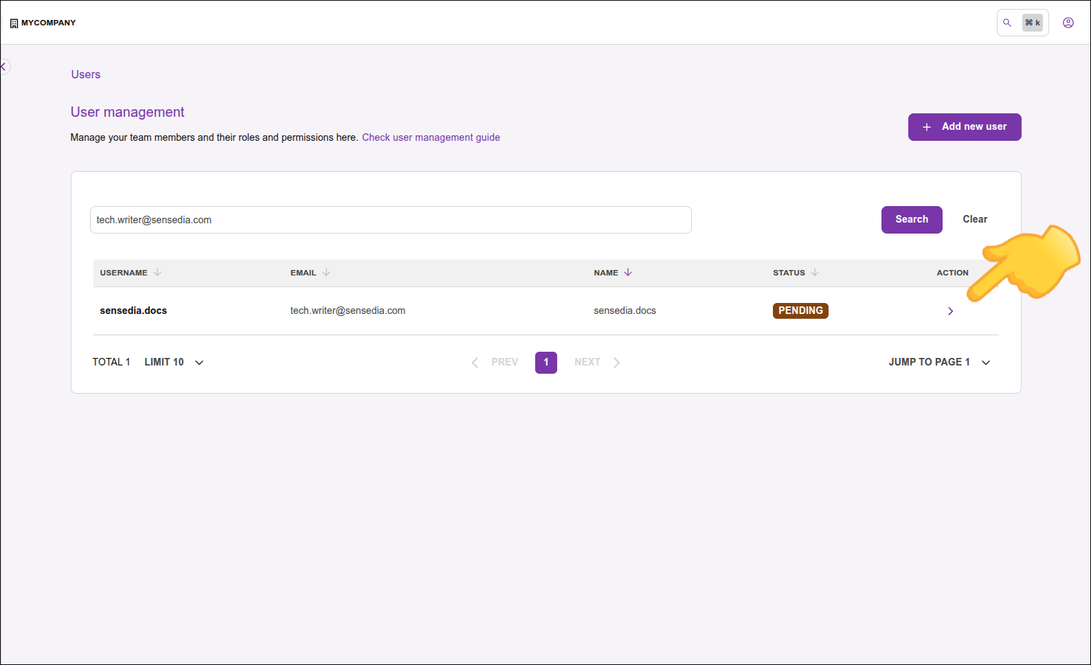Open the user management guide link
The height and width of the screenshot is (665, 1091).
431,137
